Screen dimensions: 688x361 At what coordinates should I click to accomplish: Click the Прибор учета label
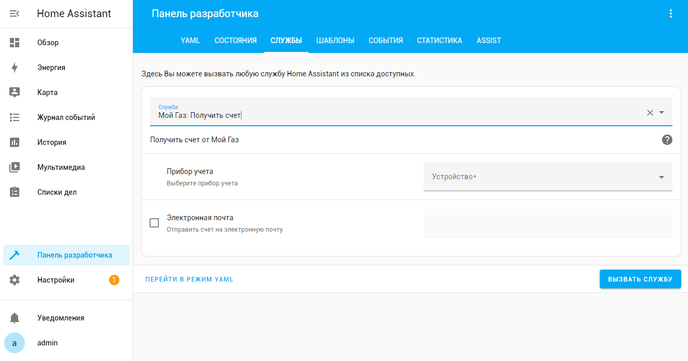[x=190, y=171]
